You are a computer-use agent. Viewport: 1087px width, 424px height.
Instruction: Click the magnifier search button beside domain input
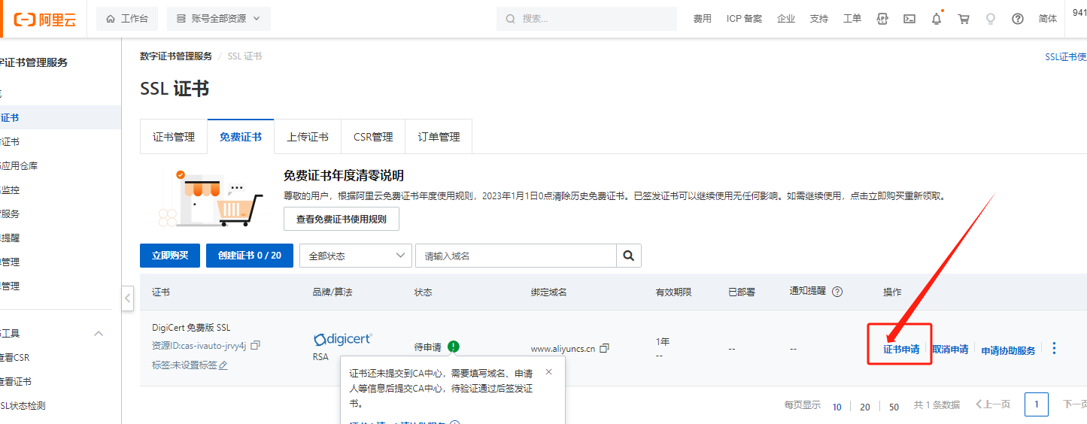point(629,256)
